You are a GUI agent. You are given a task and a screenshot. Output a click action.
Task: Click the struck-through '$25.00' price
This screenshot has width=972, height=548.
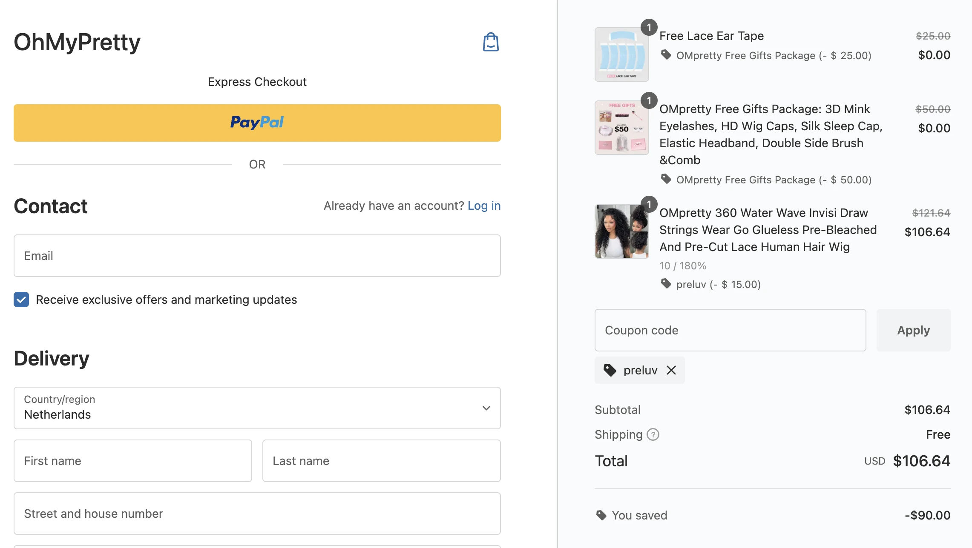pyautogui.click(x=933, y=36)
